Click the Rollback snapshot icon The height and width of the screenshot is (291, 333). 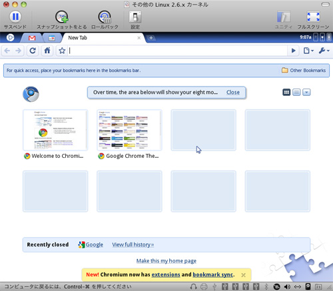coord(105,17)
